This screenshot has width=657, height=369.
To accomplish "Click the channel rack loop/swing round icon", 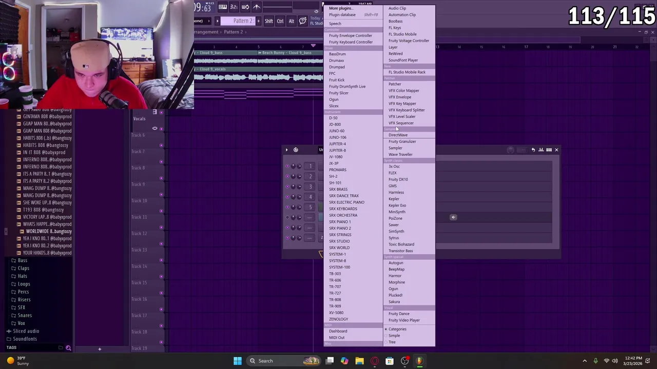I will (296, 150).
